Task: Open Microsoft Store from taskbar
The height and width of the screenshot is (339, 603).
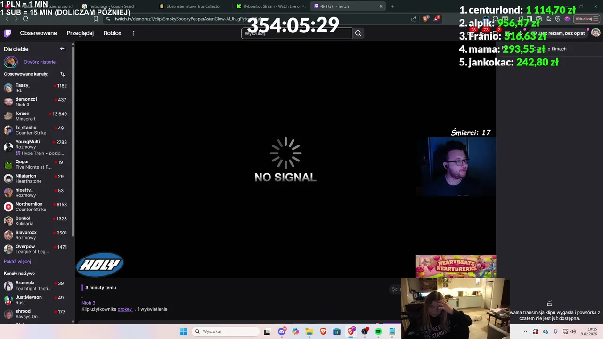Action: [337, 331]
